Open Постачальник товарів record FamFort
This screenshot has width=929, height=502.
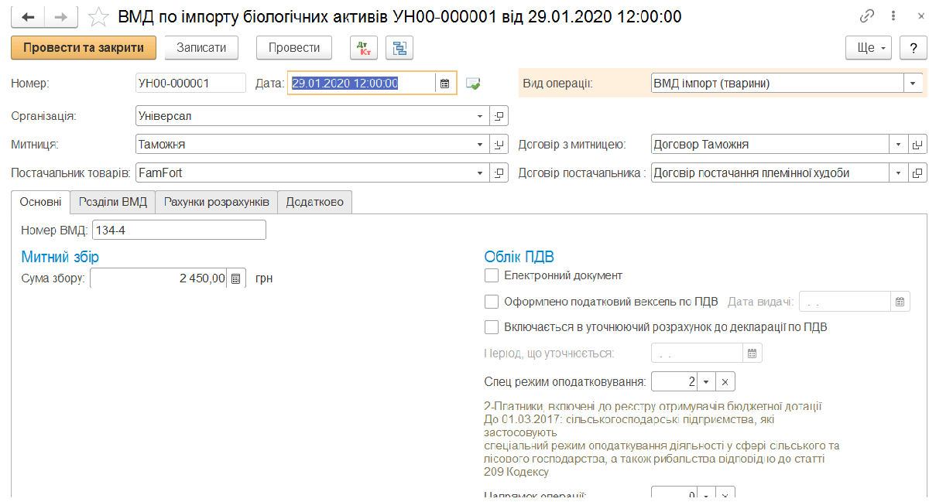pos(499,173)
